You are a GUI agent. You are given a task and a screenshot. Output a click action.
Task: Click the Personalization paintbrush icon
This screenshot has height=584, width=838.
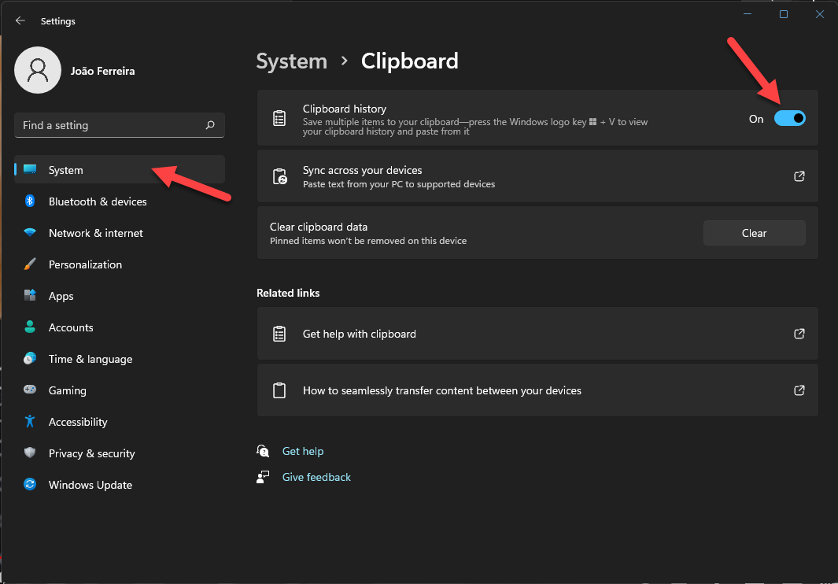30,264
